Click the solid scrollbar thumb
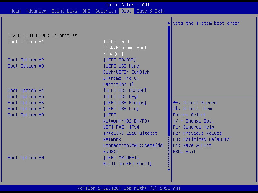Image resolution: width=258 pixels, height=193 pixels. pyautogui.click(x=169, y=81)
